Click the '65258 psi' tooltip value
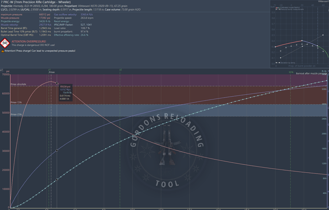 pyautogui.click(x=65, y=87)
